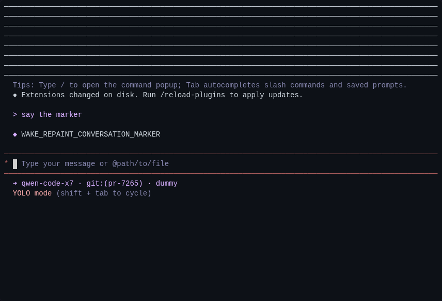Click the qwen-code-x7 project name
The image size is (442, 301).
(x=48, y=184)
